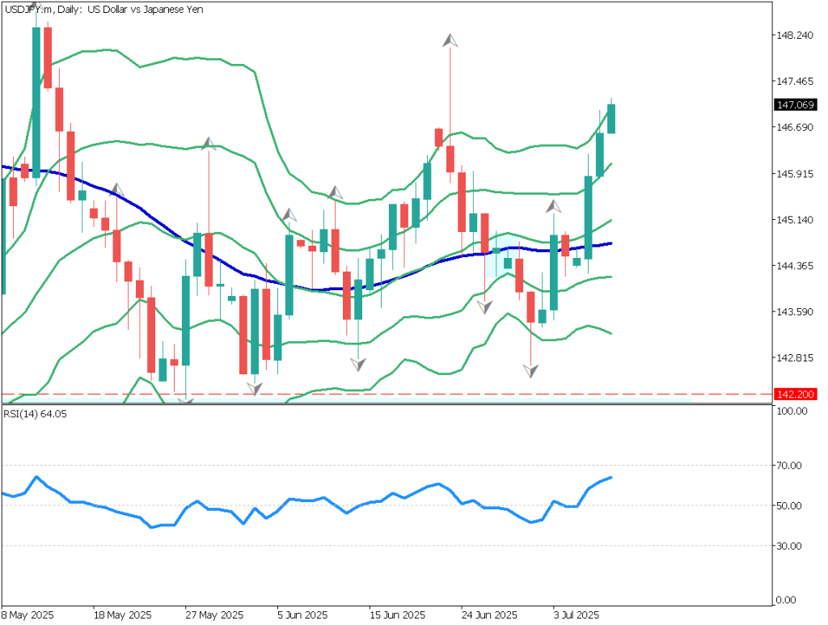Select the upward arrow marker above June 15 high
Screen dimensions: 828x625
click(450, 40)
